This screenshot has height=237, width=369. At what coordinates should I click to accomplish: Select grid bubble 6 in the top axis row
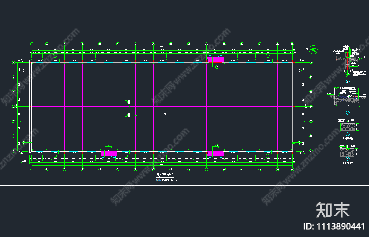pos(118,44)
